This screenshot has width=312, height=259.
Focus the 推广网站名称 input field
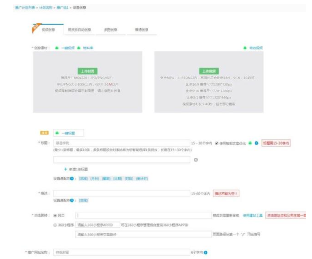122,252
